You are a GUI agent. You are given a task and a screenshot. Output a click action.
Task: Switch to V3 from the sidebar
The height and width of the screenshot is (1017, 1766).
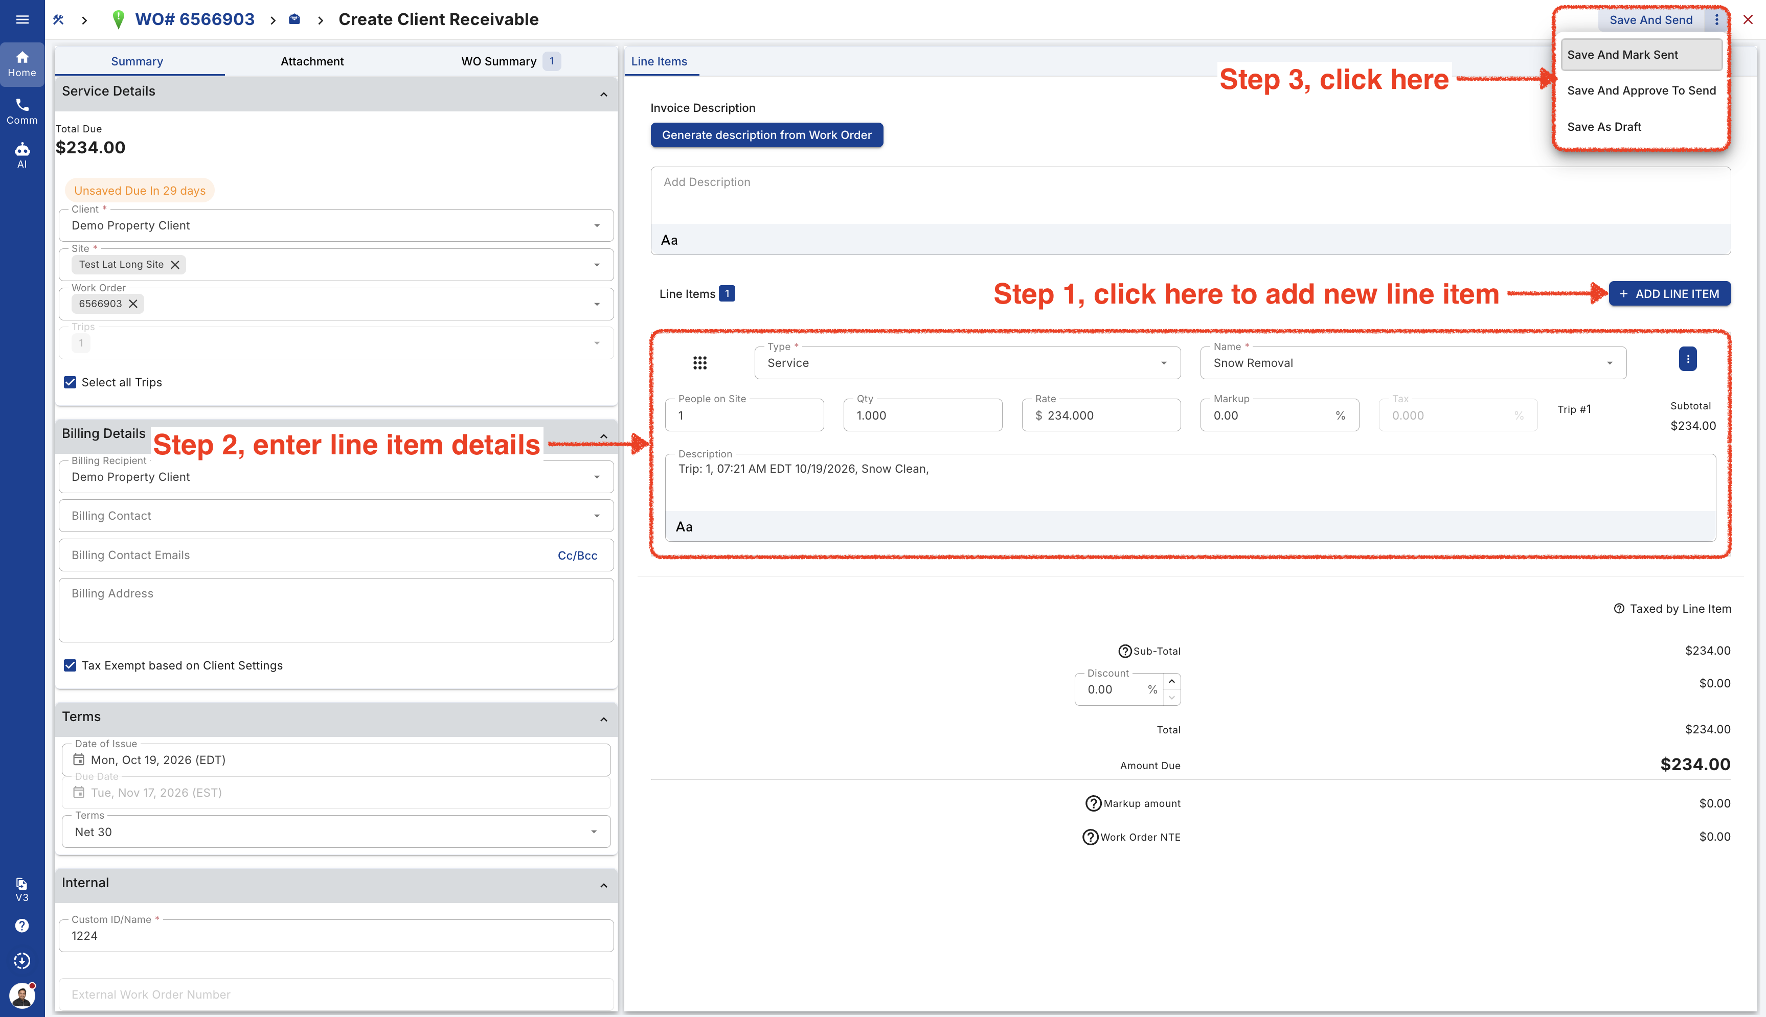22,890
